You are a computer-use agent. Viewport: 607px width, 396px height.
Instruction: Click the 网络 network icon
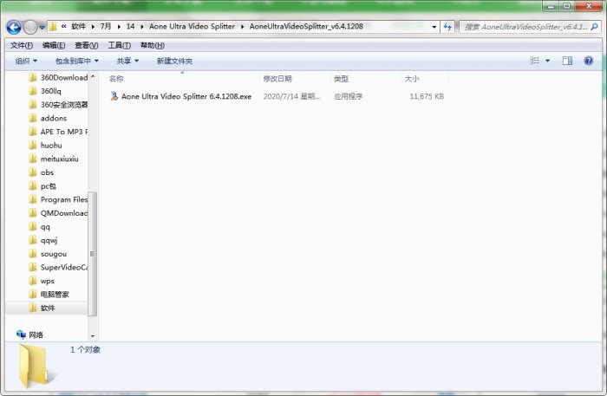pos(21,334)
